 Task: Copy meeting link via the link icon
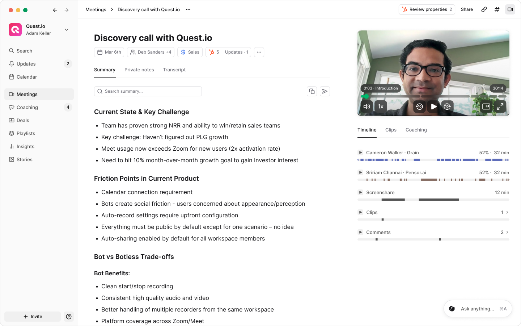[x=484, y=9]
